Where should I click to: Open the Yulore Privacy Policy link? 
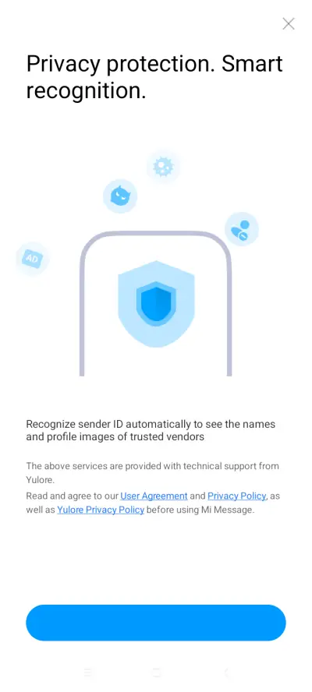pyautogui.click(x=101, y=510)
